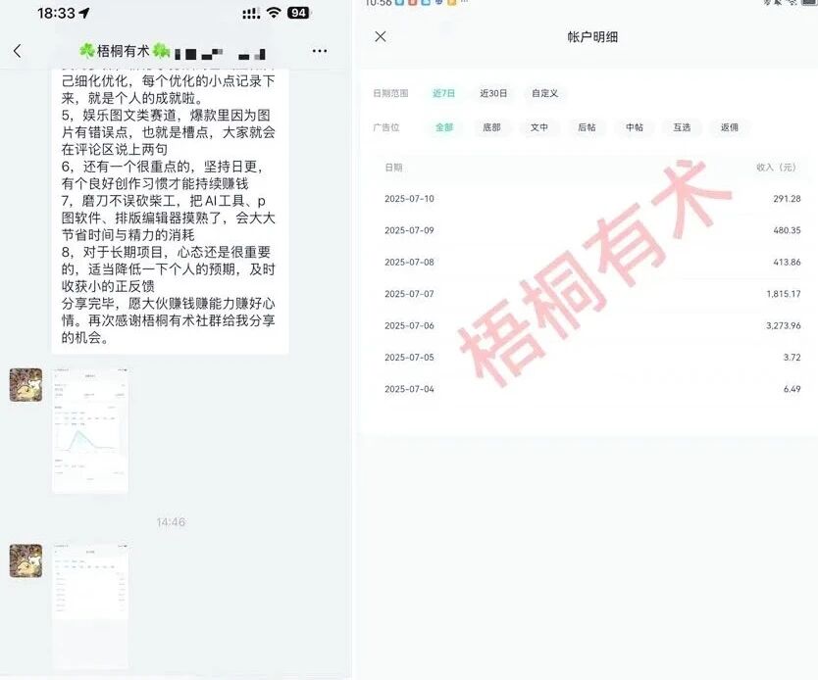Tap the first sender avatar in chat

coord(26,385)
